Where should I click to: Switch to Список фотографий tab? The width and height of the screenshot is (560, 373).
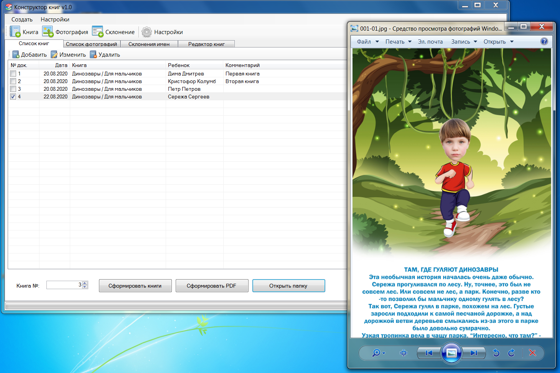[91, 44]
